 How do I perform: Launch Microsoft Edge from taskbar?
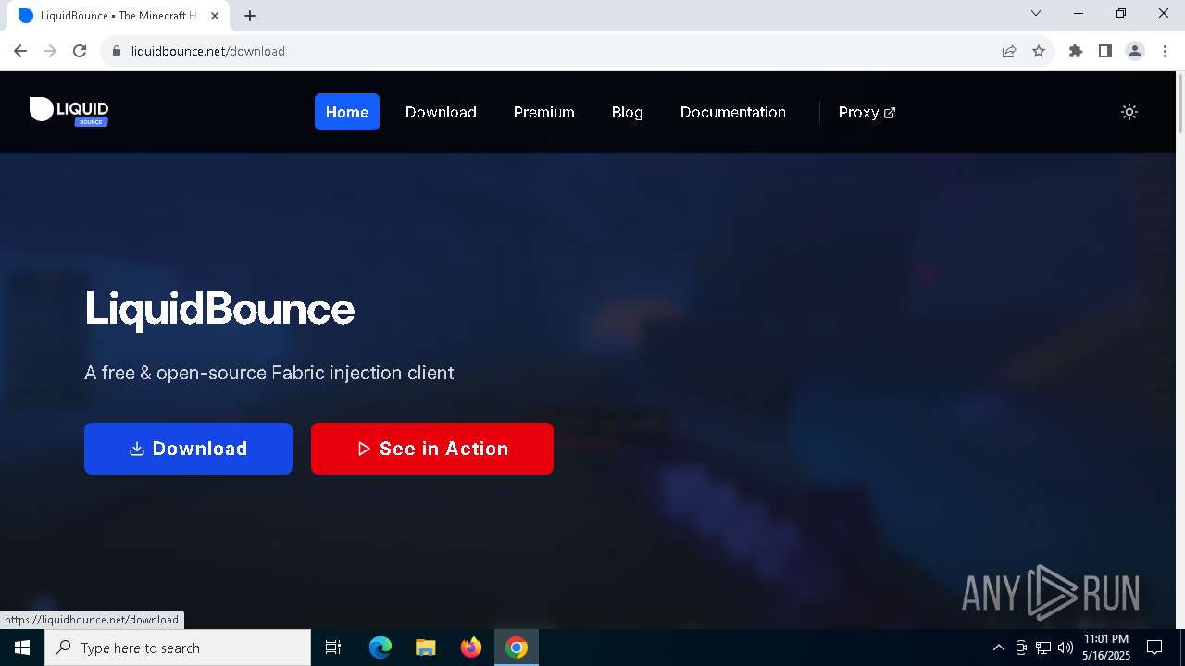pos(380,647)
